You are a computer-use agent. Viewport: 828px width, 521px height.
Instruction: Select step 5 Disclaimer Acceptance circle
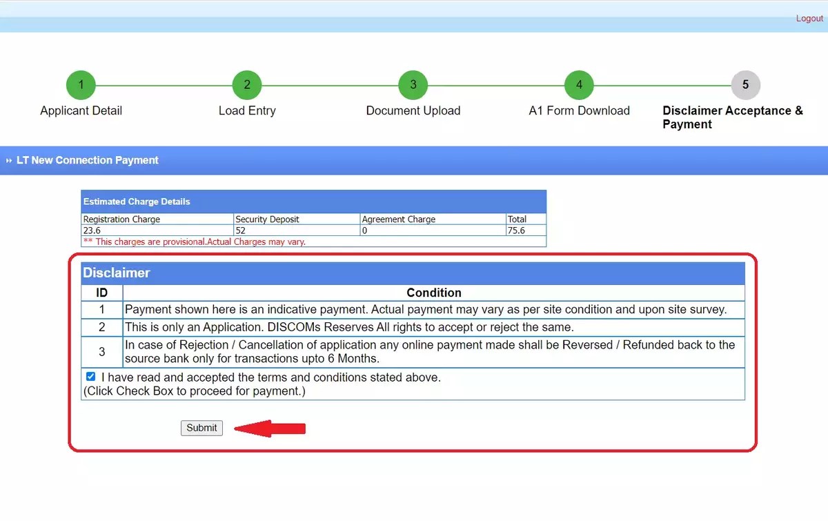point(745,84)
